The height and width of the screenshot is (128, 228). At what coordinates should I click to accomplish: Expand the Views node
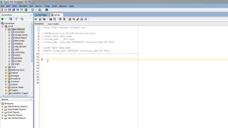click(6, 67)
